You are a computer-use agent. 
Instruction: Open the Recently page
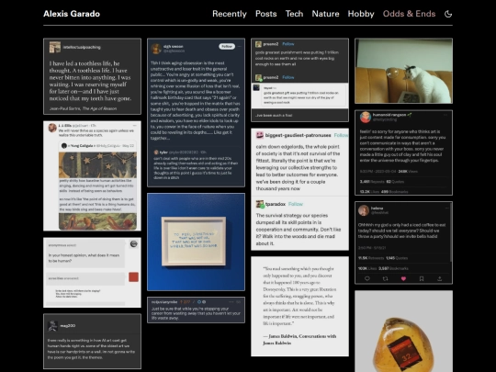pyautogui.click(x=230, y=14)
